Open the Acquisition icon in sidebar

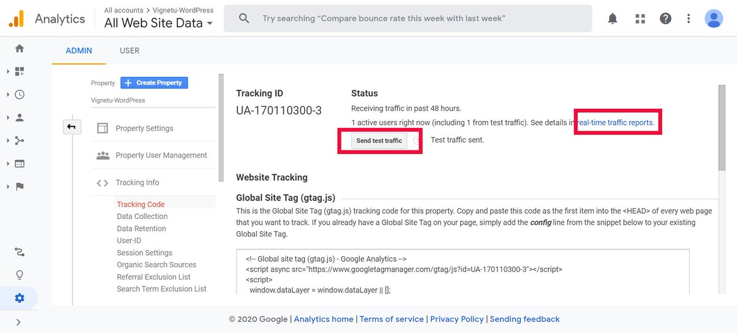pyautogui.click(x=20, y=141)
